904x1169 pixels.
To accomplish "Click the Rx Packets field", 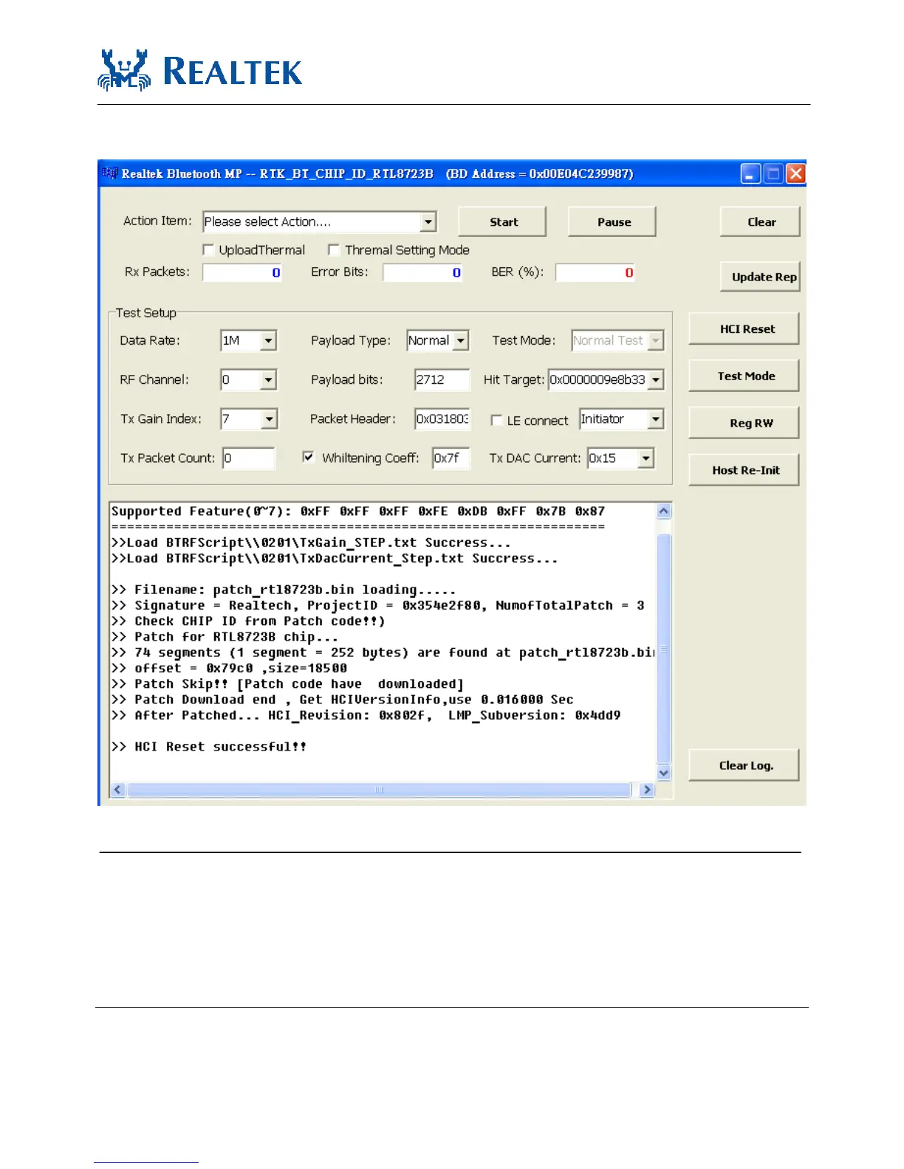I will (243, 272).
